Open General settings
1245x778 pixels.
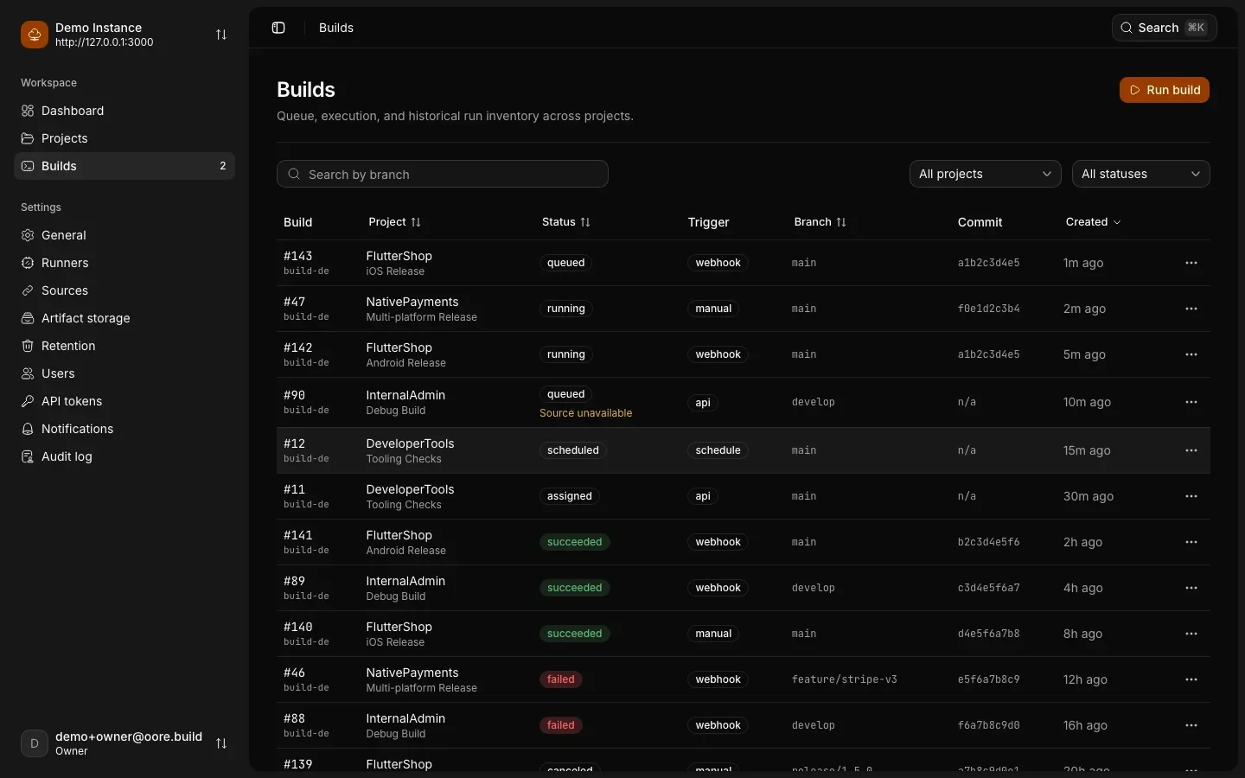[124, 235]
